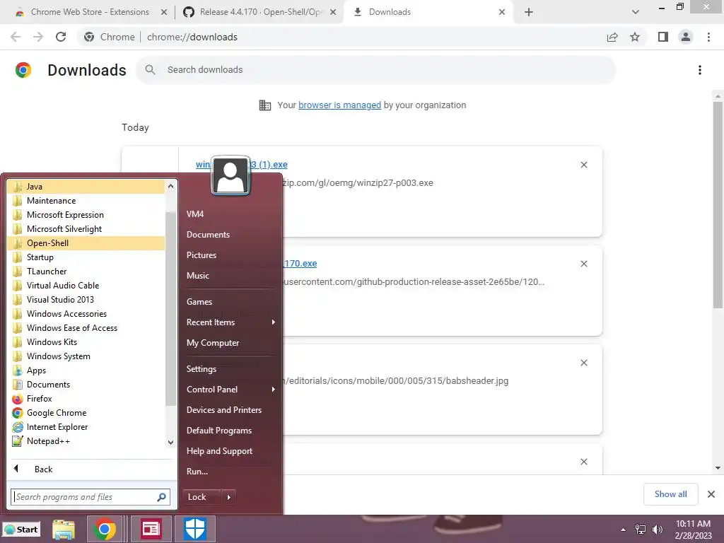Open new tab with plus button
The height and width of the screenshot is (543, 724).
coord(529,12)
